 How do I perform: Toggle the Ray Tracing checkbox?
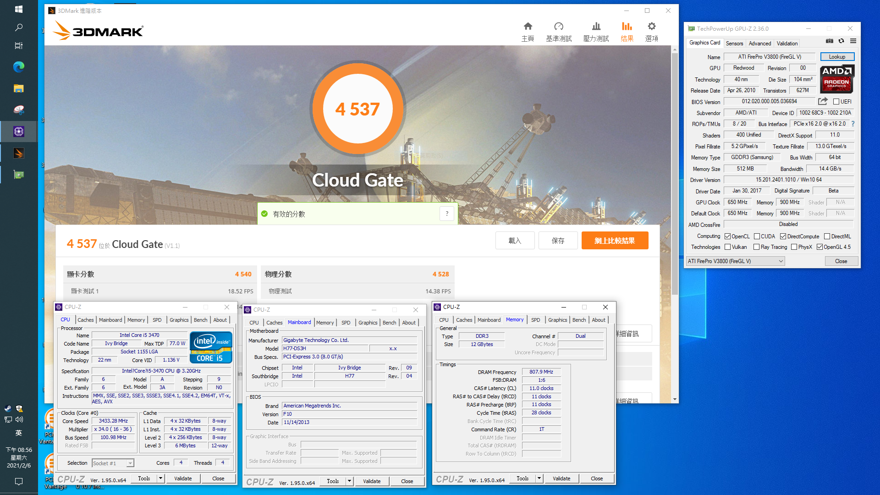click(x=756, y=247)
